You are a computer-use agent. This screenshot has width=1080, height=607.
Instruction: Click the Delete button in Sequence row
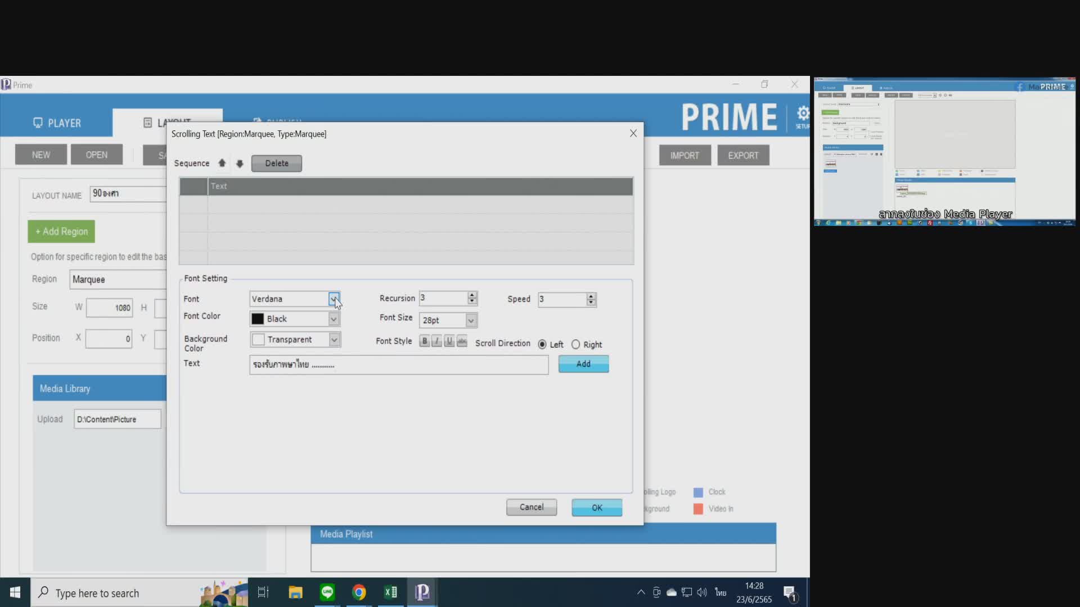point(277,163)
